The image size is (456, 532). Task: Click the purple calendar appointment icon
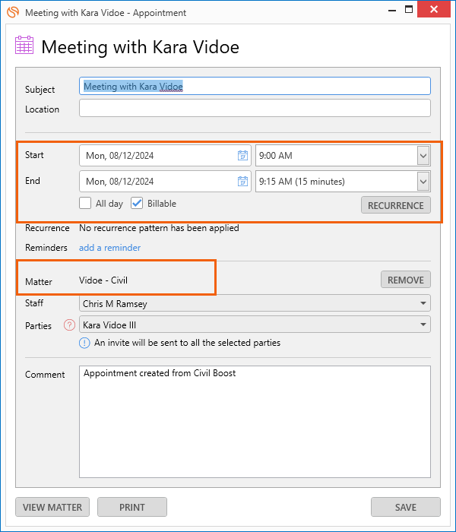(24, 45)
